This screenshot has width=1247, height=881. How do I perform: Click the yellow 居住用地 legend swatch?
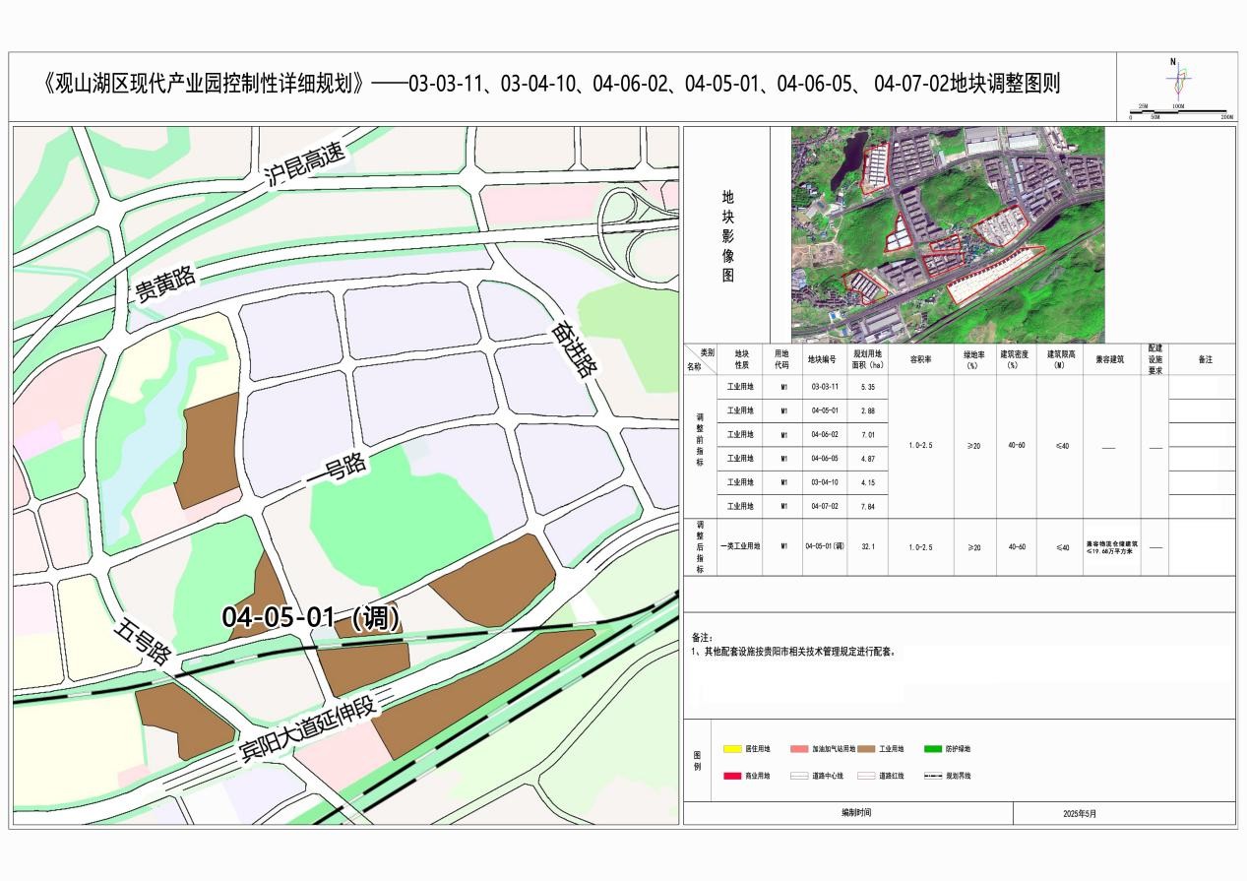coord(733,749)
